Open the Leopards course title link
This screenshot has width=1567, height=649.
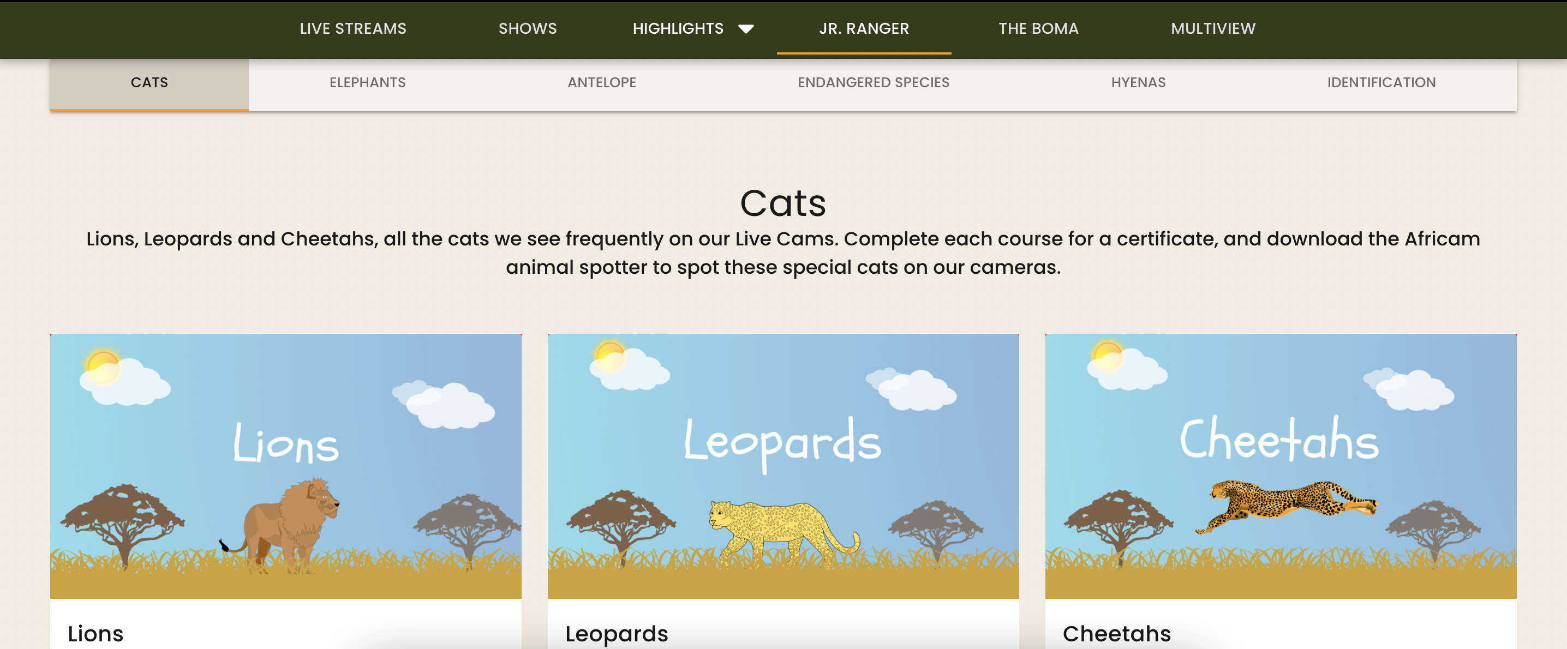tap(616, 634)
